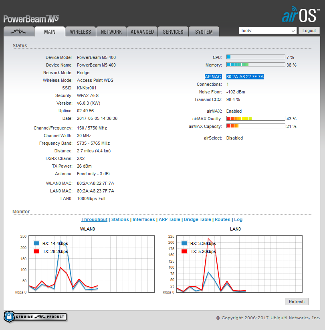Open the Routes monitor link
Viewport: 325px width, 330px height.
pos(222,219)
